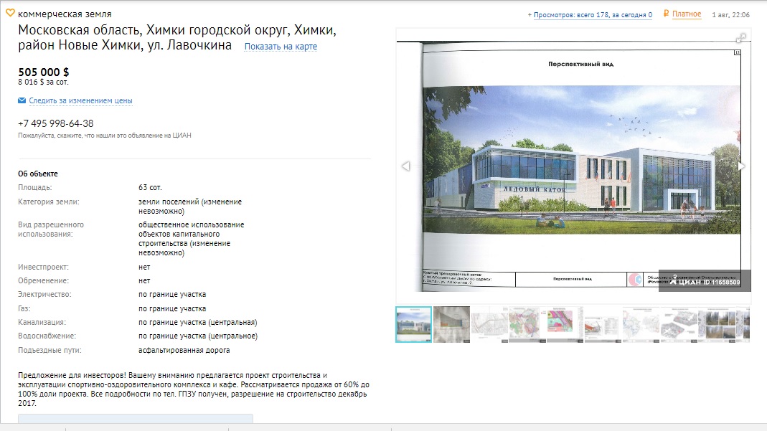Open the views statistics 'Просмотров' link

[593, 14]
